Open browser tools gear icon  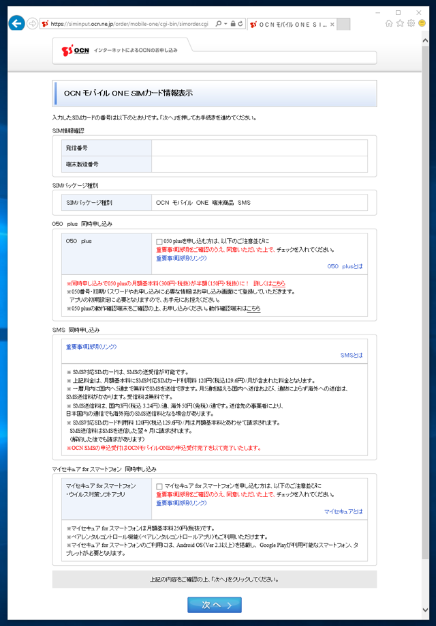(x=411, y=23)
